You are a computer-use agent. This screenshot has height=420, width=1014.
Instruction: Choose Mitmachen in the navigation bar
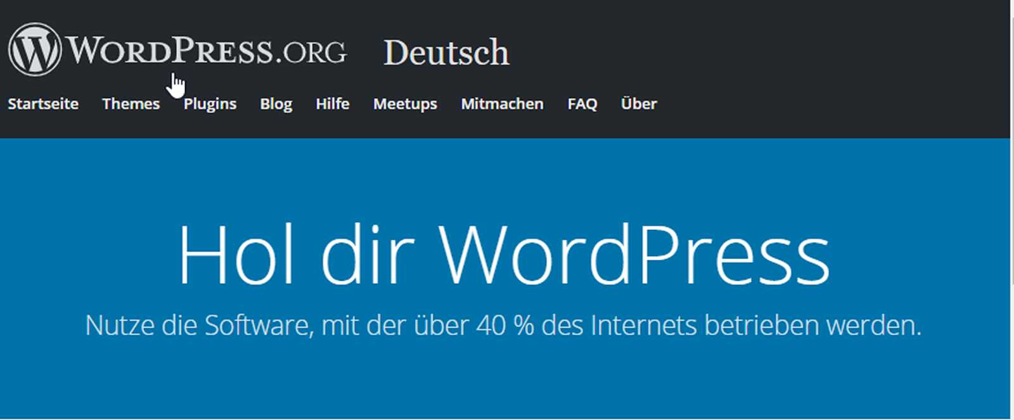[502, 104]
